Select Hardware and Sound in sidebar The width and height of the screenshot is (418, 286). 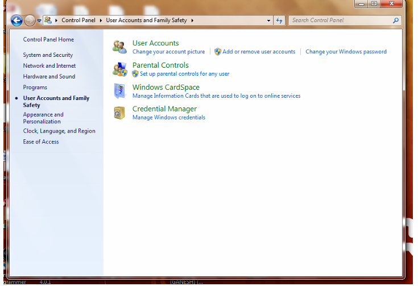point(49,77)
